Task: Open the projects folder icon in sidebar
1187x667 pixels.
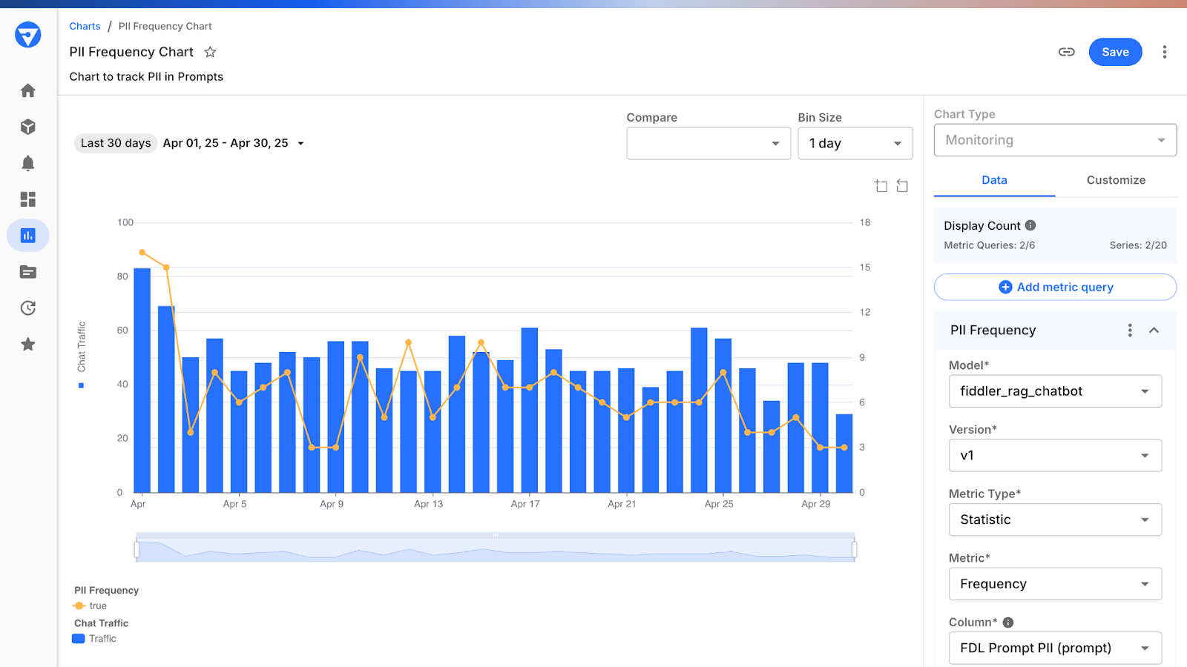Action: [x=28, y=272]
